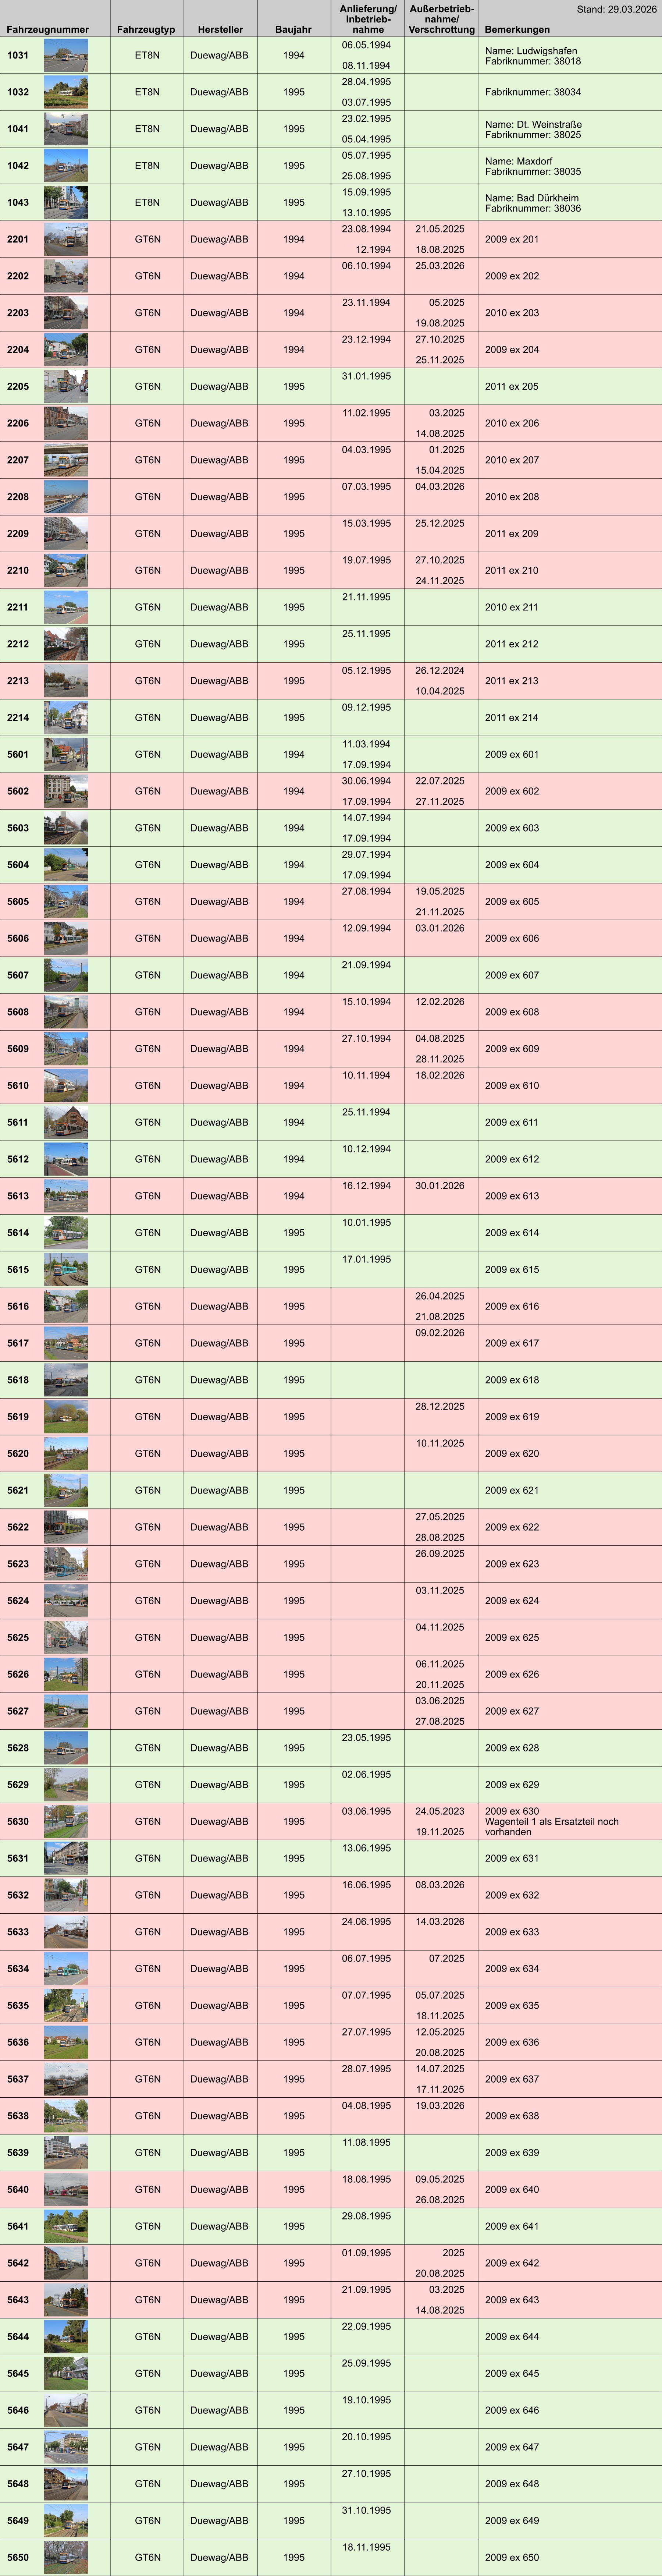Image resolution: width=662 pixels, height=2576 pixels.
Task: Open the picture for vehicle 5611
Action: pyautogui.click(x=66, y=1122)
